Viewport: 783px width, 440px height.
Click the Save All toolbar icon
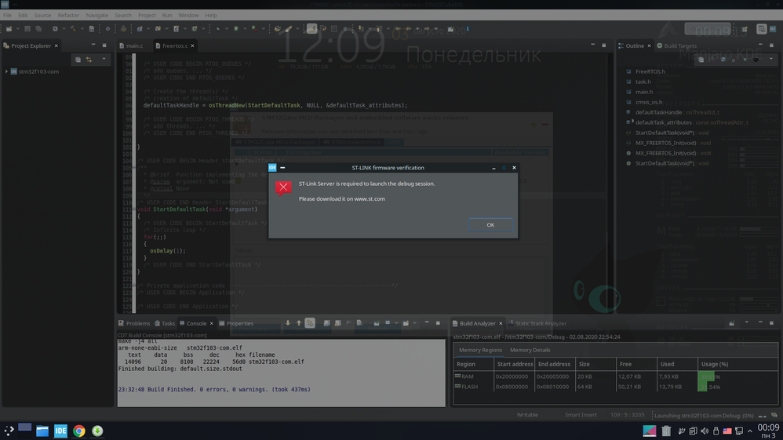click(x=38, y=29)
